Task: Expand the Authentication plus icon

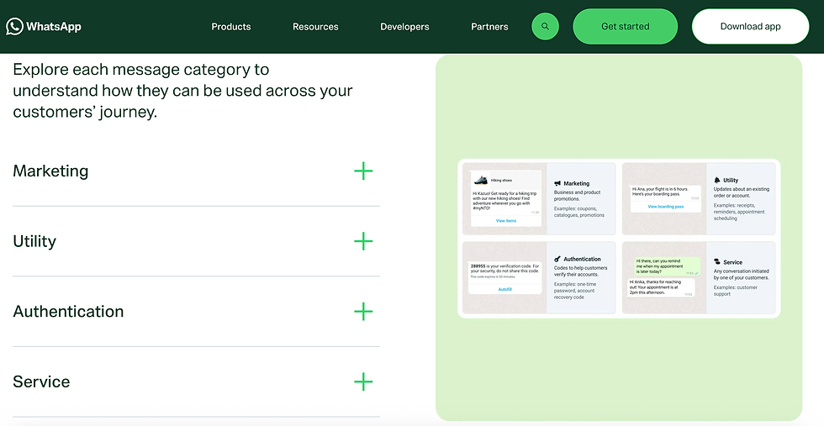Action: coord(363,312)
